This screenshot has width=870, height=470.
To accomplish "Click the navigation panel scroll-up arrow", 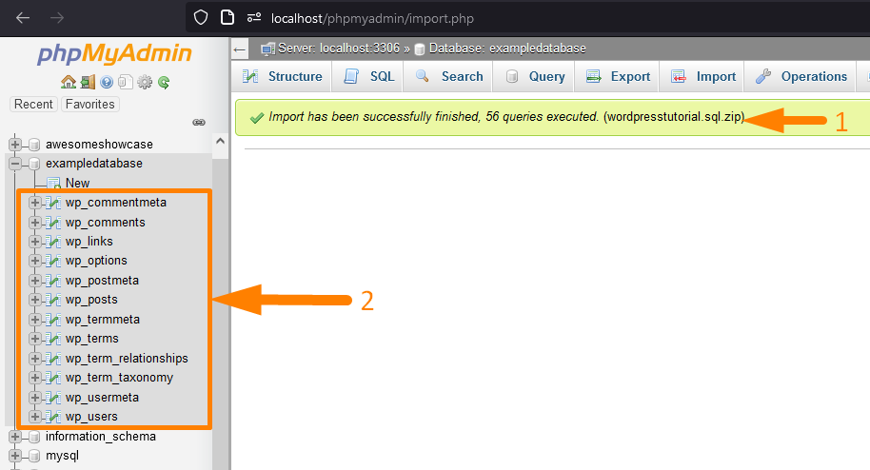I will tap(220, 142).
